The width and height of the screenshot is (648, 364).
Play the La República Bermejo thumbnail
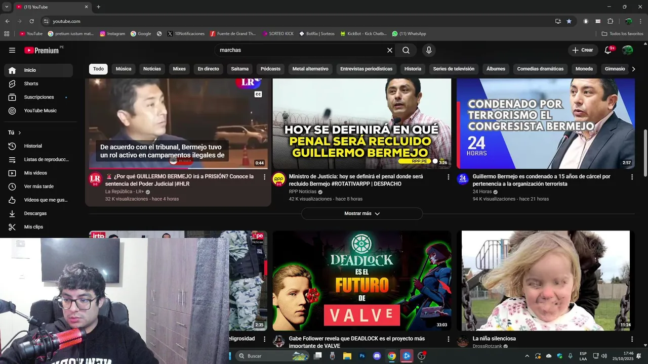tap(178, 123)
